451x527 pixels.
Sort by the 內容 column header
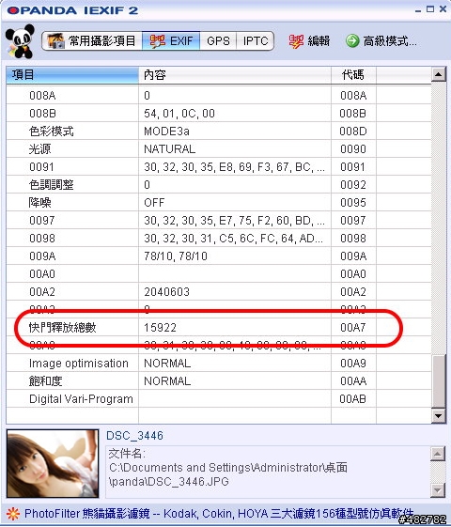235,74
